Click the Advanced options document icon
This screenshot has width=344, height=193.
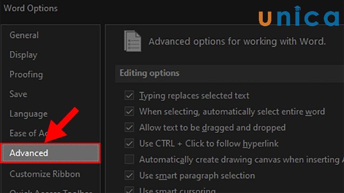(132, 41)
